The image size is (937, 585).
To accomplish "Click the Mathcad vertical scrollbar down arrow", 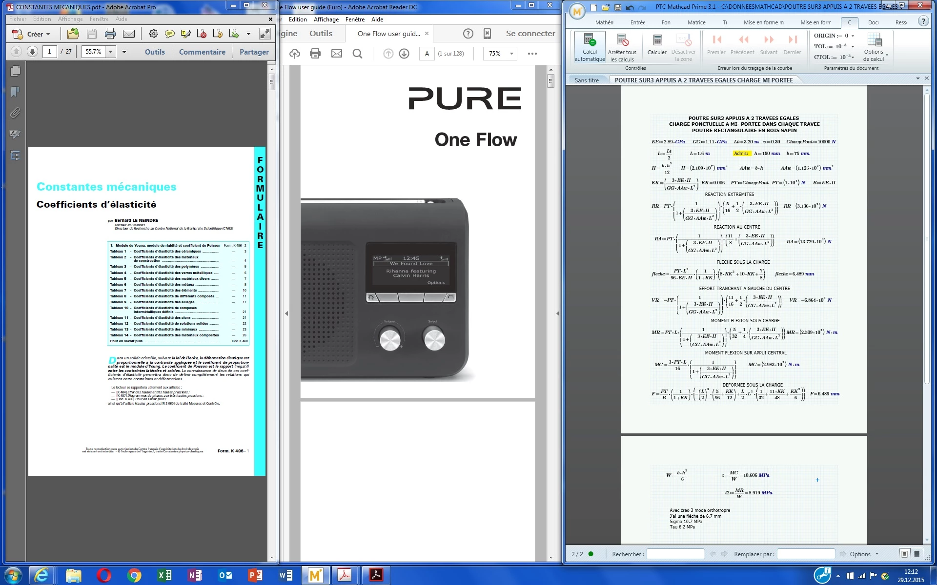I will click(927, 540).
